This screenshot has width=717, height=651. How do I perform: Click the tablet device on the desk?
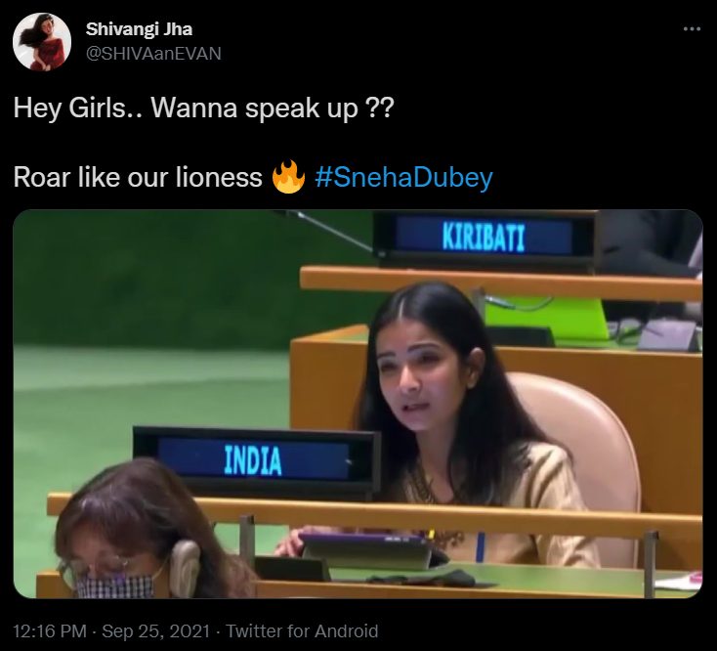point(368,551)
